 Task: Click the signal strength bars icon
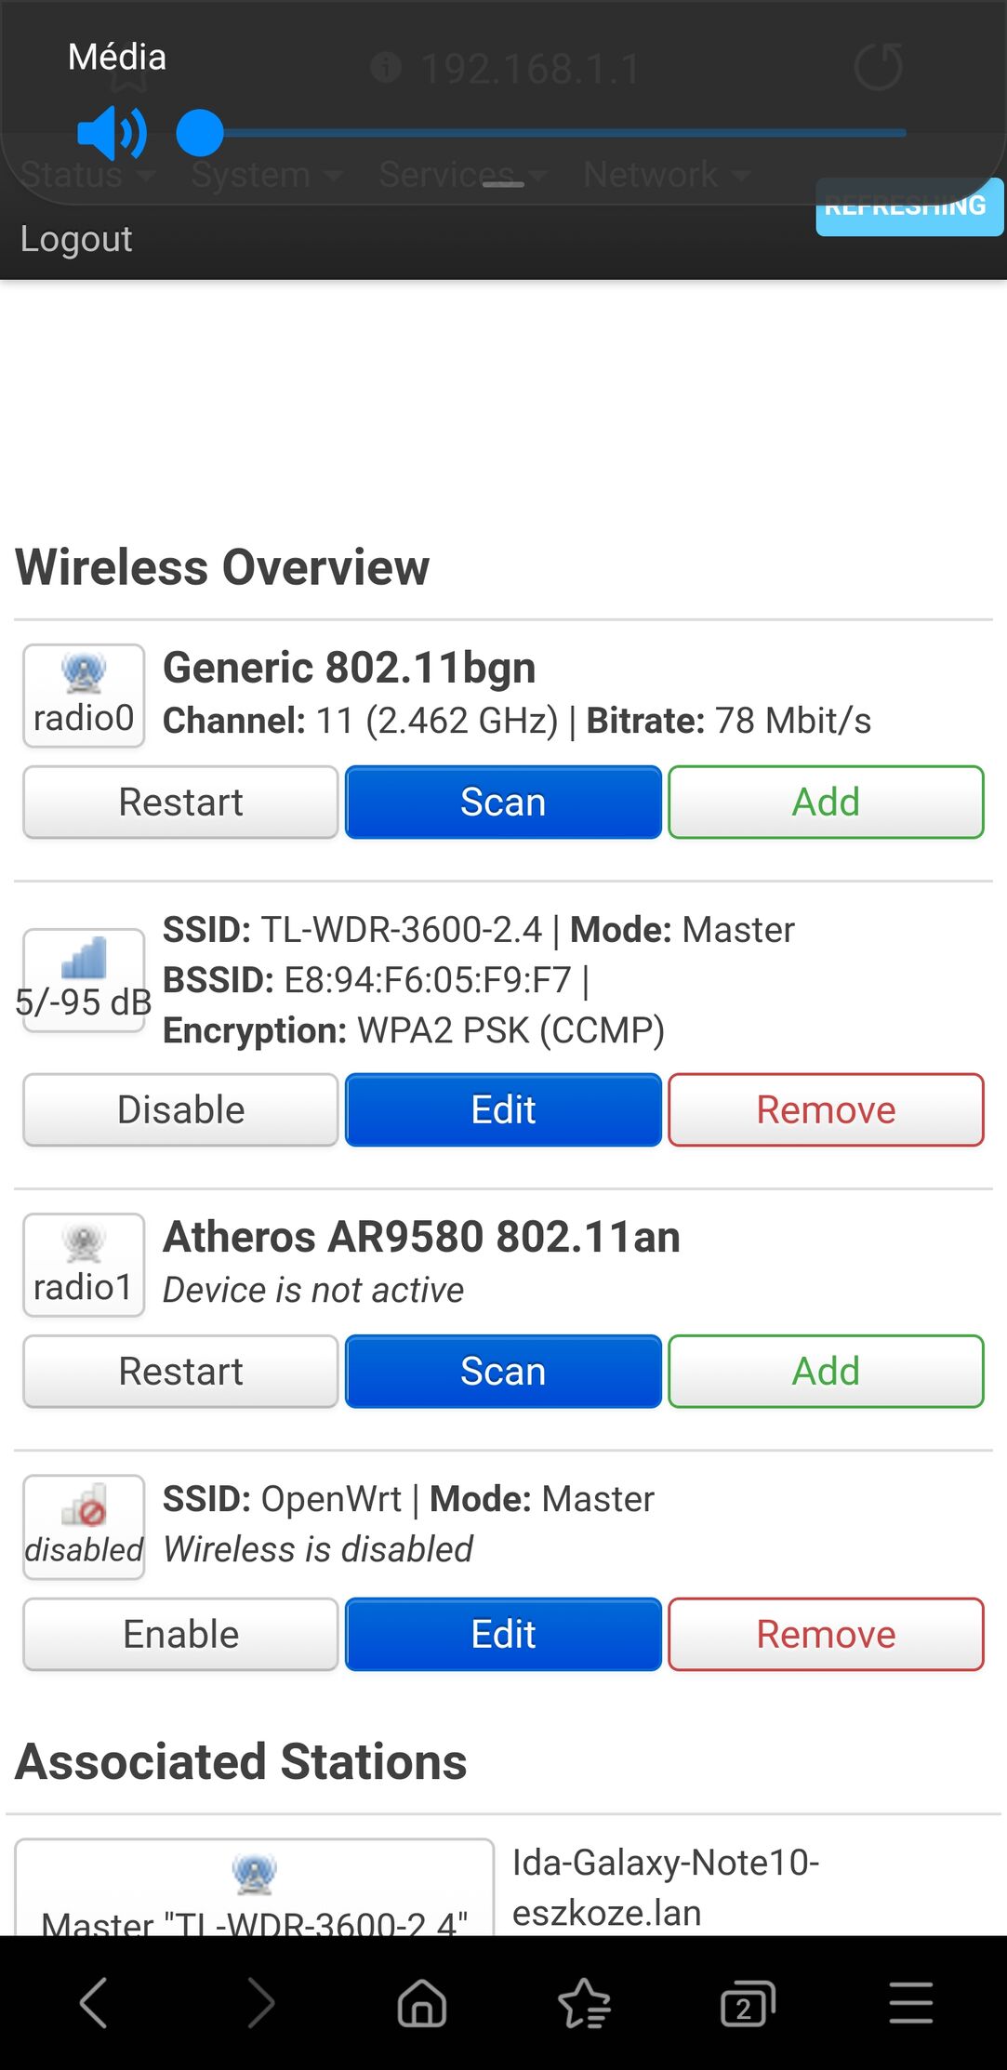click(84, 958)
